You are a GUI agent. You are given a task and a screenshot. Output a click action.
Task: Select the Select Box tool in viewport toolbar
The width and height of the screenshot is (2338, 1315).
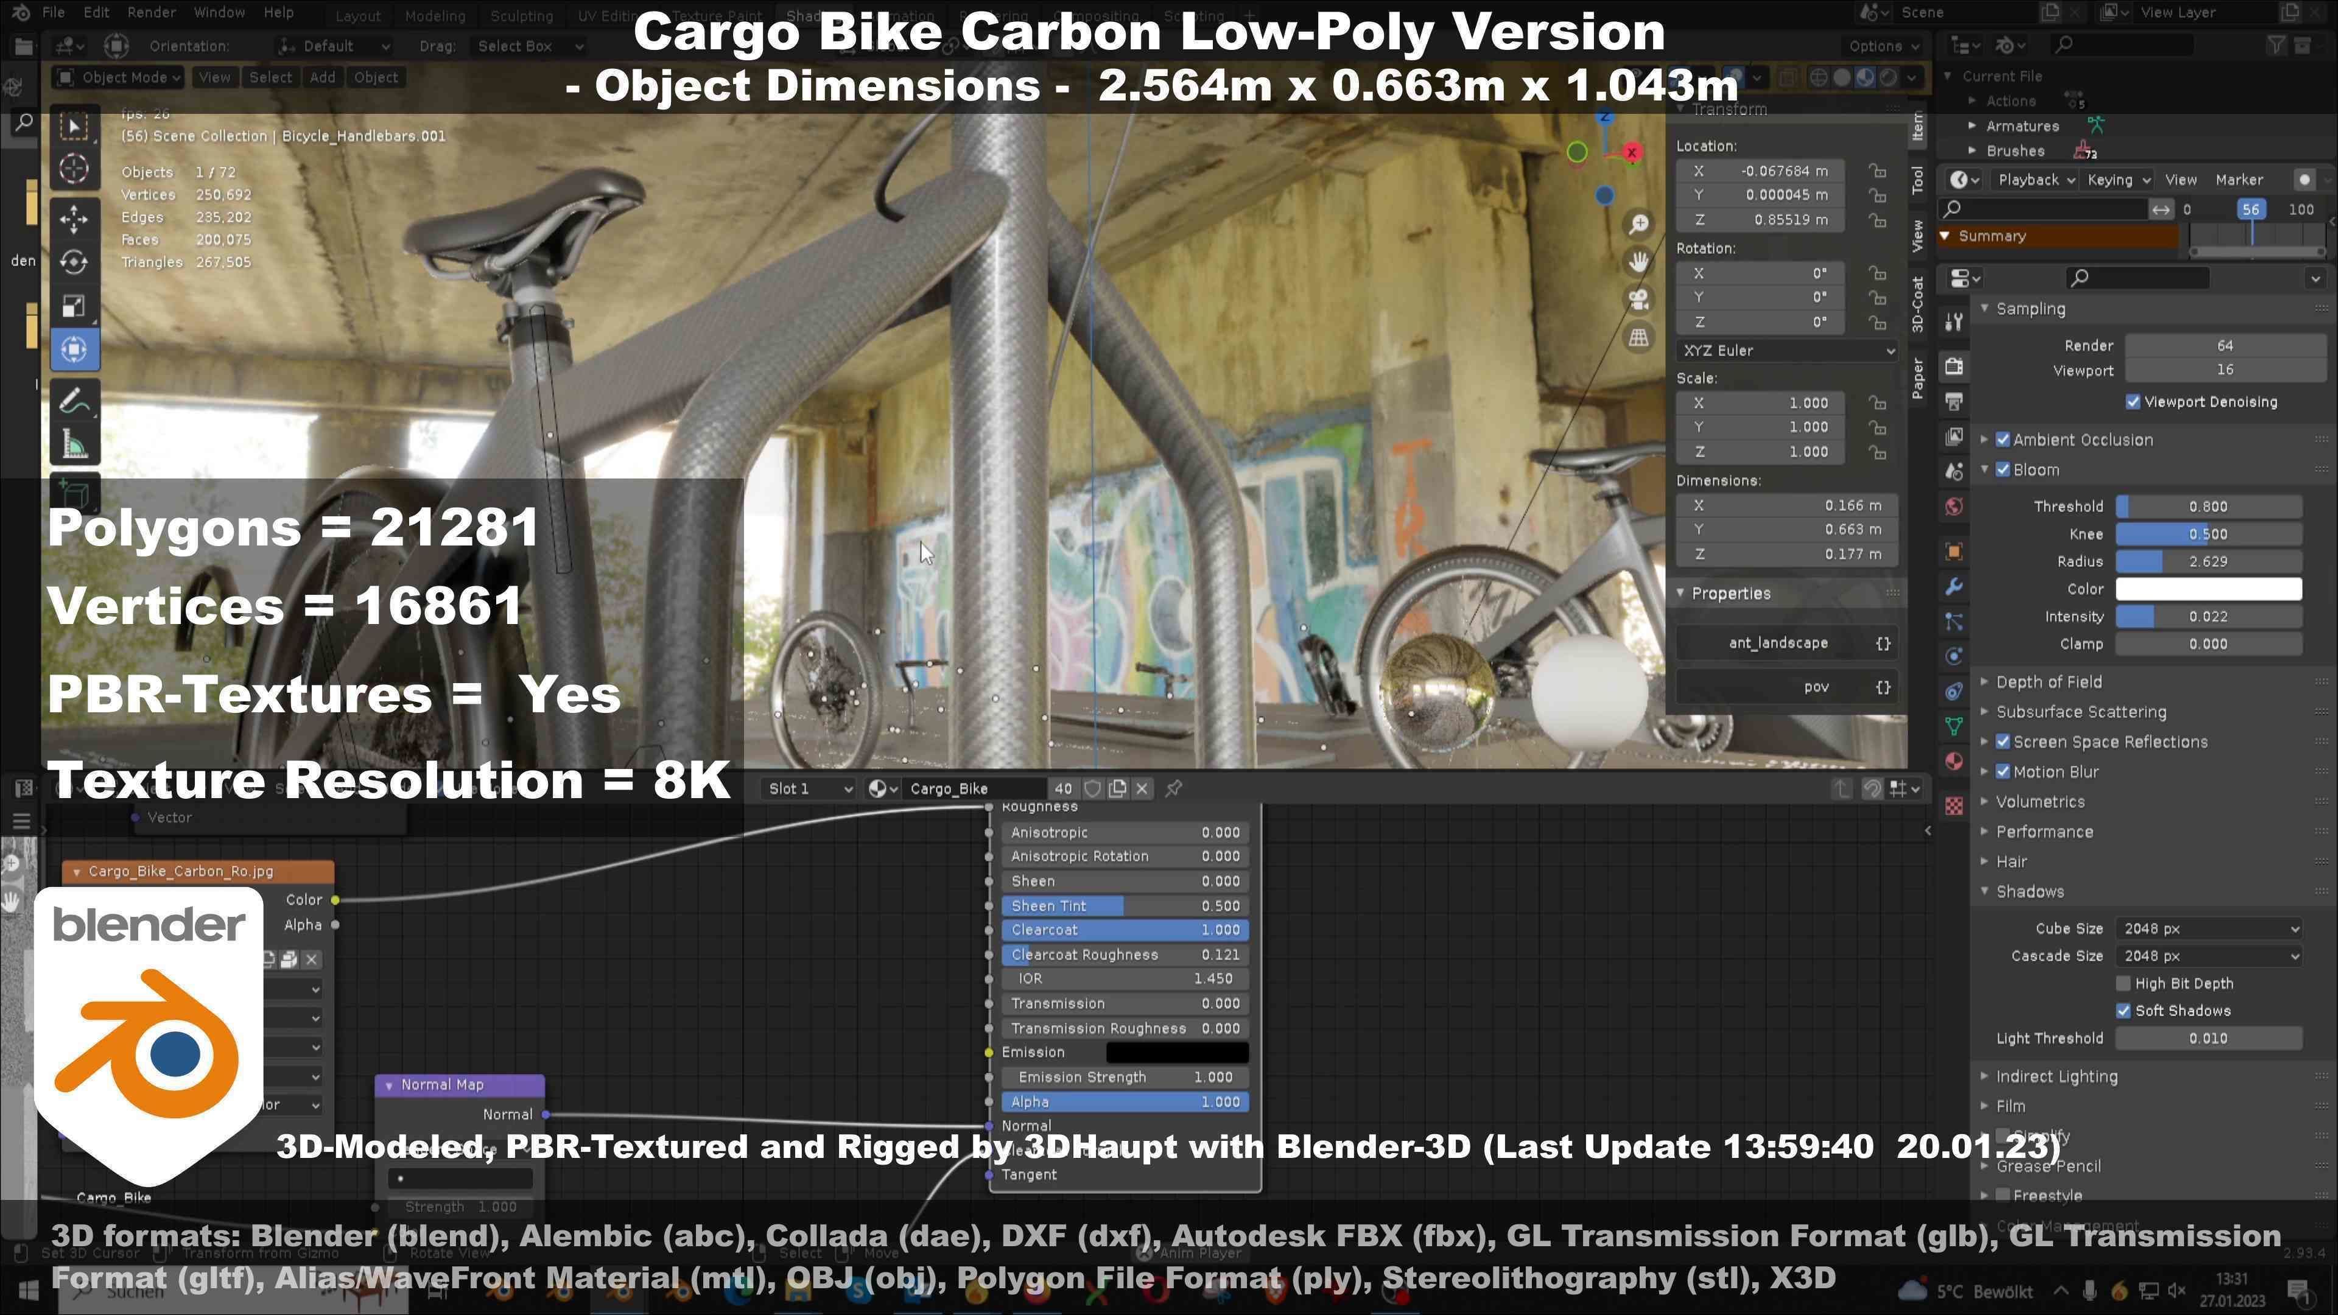[x=74, y=125]
